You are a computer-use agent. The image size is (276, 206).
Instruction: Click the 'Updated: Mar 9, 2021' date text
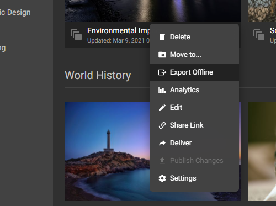(x=118, y=40)
